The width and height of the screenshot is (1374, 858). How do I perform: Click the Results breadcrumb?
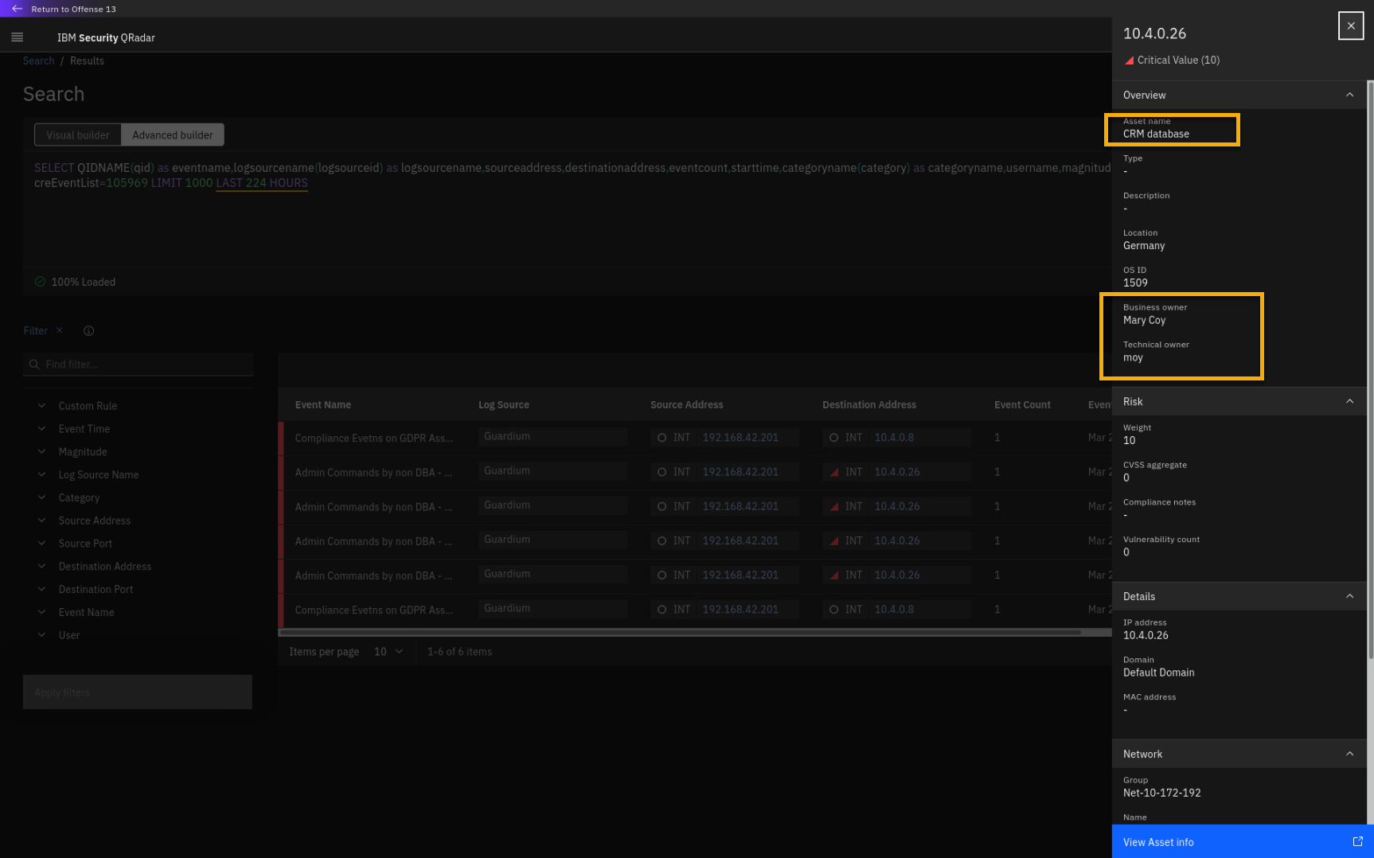point(87,61)
